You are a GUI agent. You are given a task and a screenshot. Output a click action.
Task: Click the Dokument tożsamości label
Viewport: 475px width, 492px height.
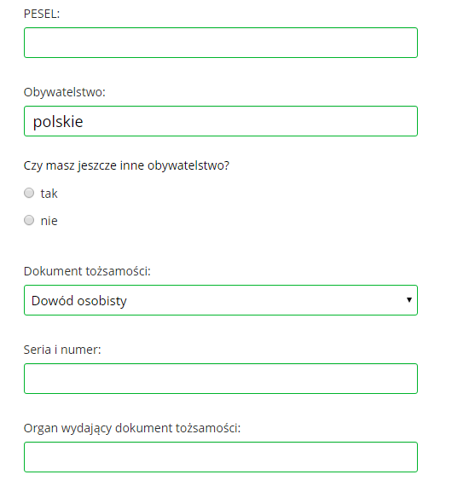coord(87,271)
